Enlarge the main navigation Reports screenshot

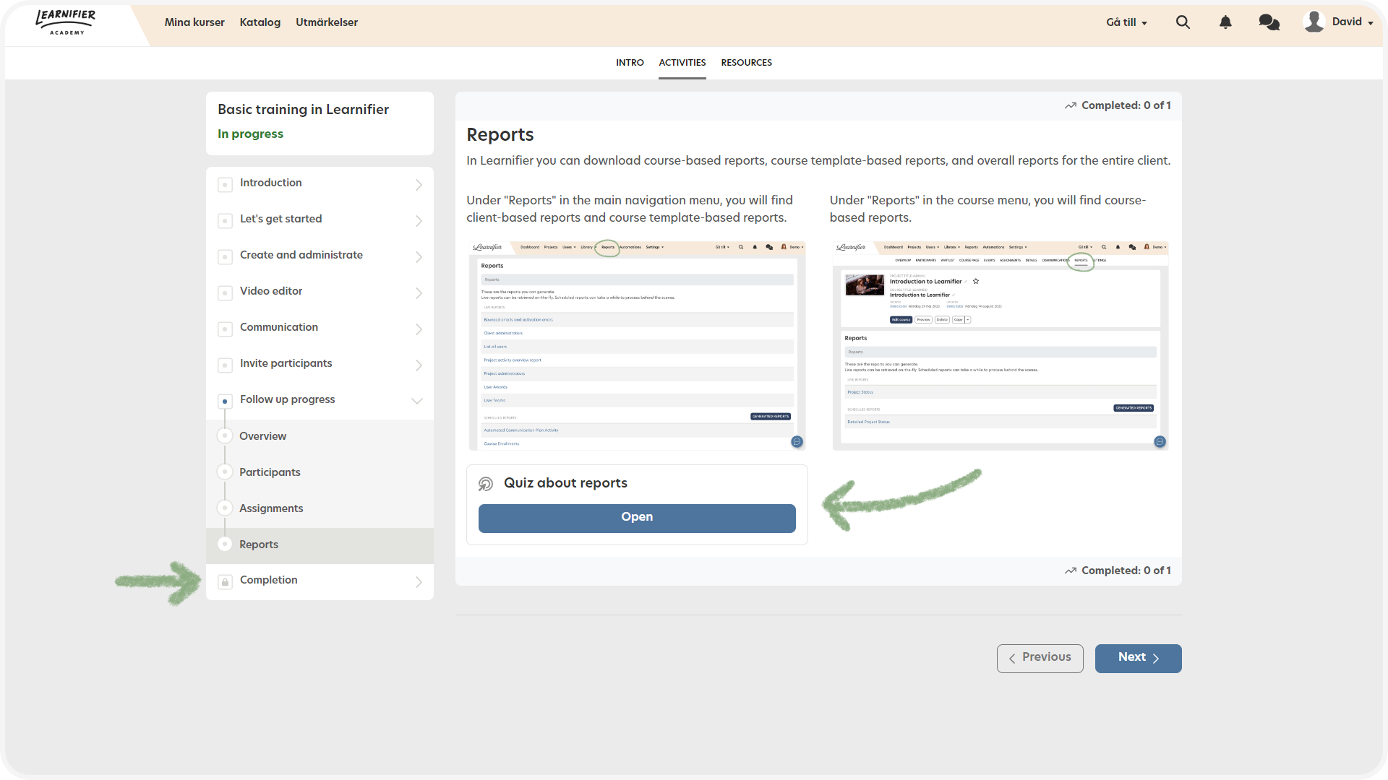637,345
